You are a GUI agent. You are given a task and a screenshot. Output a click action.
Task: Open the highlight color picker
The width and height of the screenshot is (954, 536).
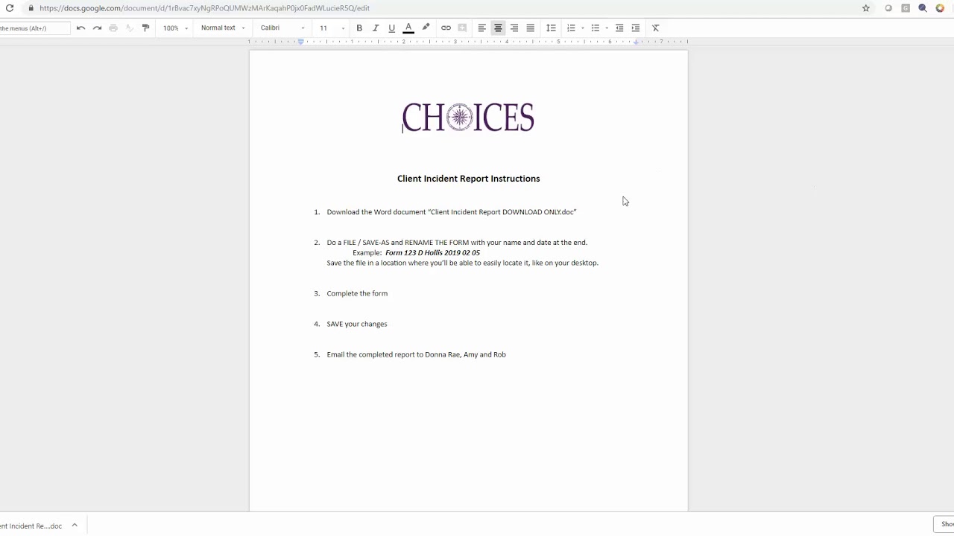(x=426, y=28)
